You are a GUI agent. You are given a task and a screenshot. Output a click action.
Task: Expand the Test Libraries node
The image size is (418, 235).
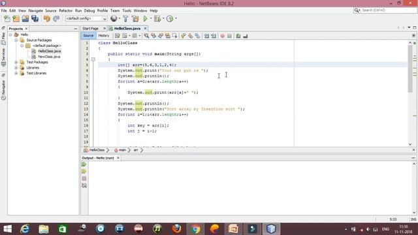click(16, 73)
